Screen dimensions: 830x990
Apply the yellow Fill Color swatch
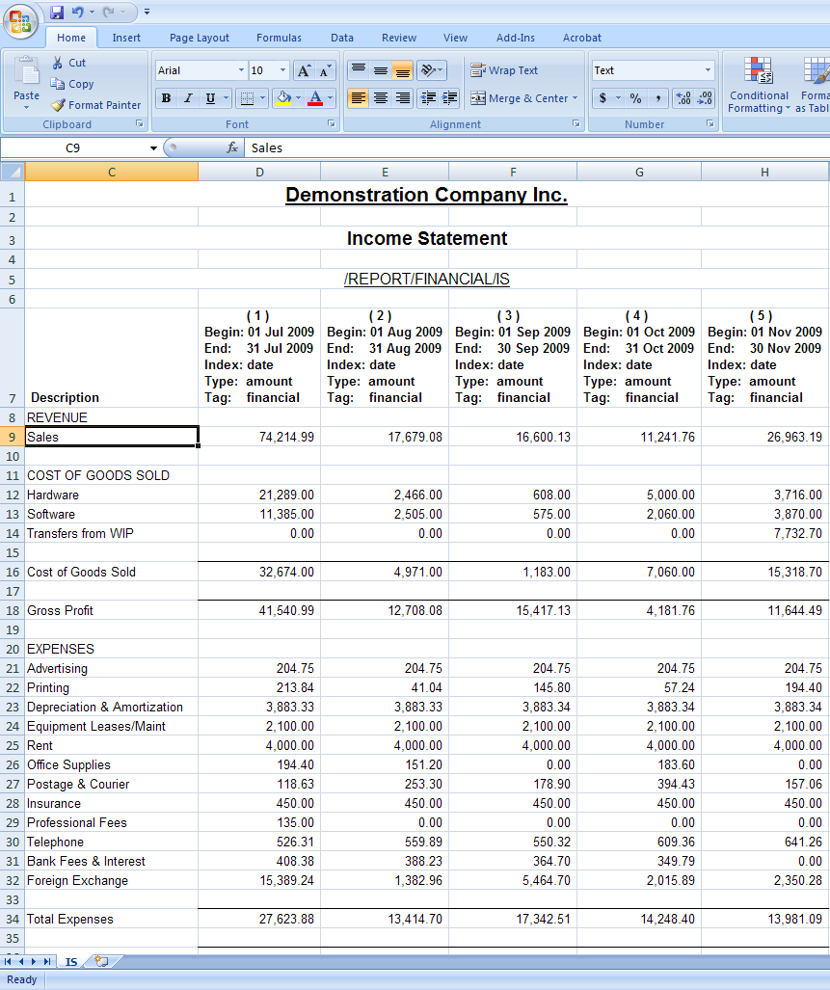coord(282,98)
